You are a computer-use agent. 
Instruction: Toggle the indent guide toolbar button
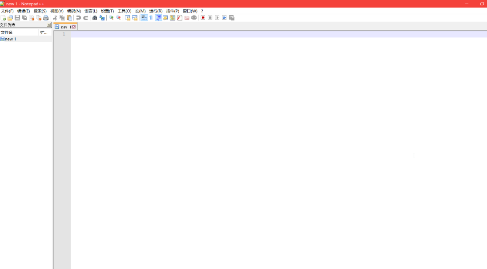(x=158, y=18)
